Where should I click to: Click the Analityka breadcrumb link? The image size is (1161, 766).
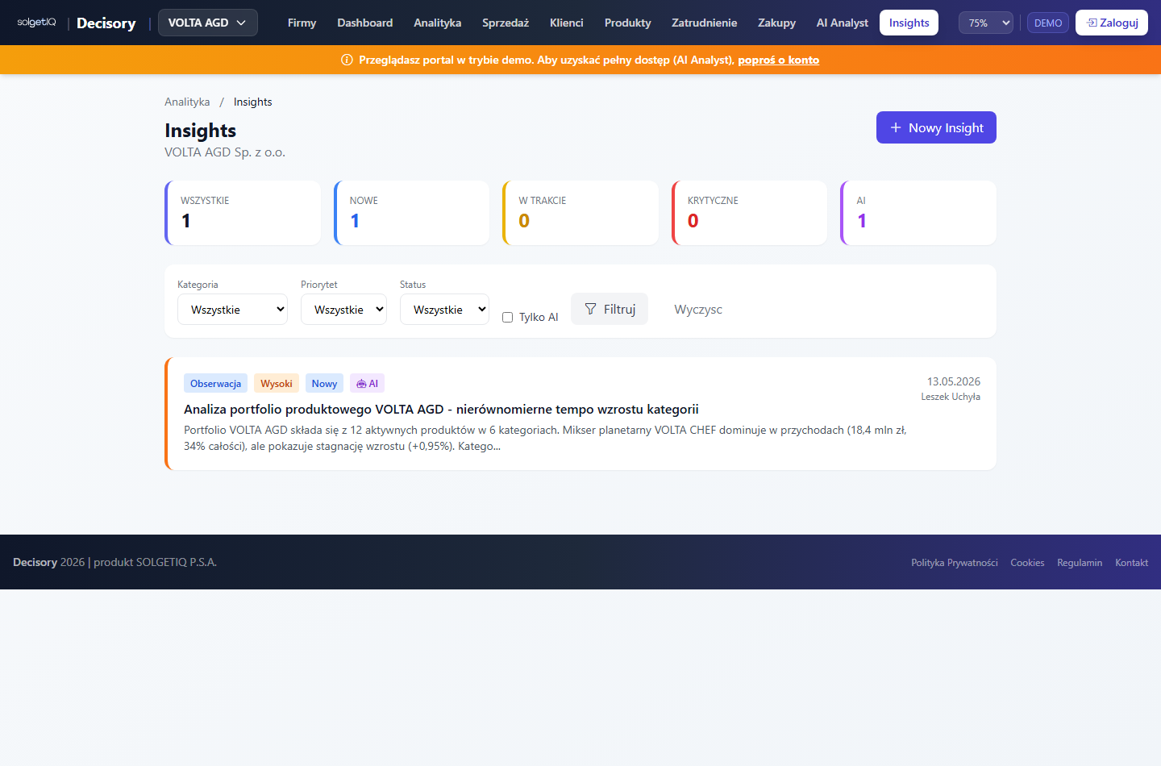click(187, 102)
